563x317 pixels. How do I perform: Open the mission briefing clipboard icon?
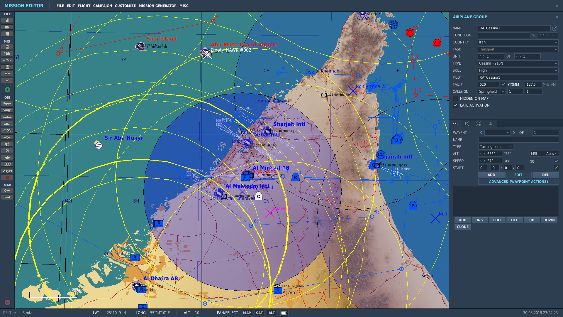coord(7,47)
